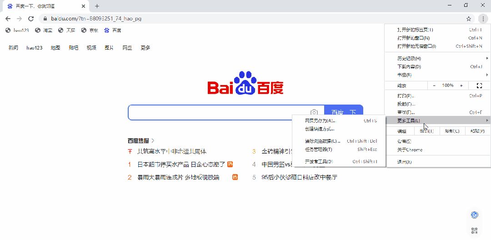The image size is (491, 240).
Task: Select 打开新的窗口(N)
Action: (x=438, y=38)
